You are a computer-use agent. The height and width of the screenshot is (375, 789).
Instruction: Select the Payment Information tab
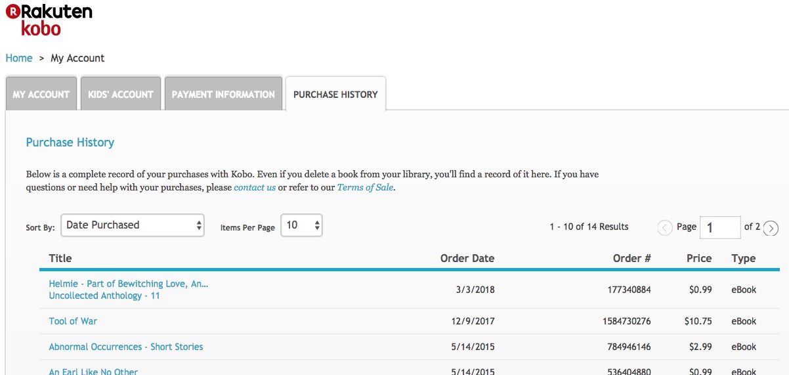tap(223, 94)
